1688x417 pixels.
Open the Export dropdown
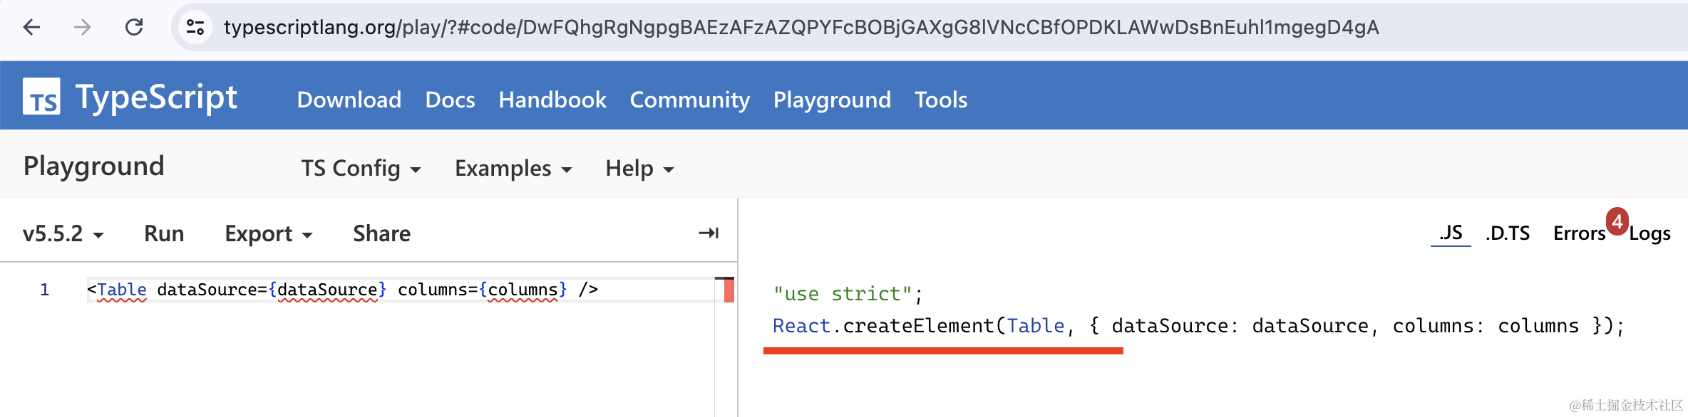(x=269, y=233)
